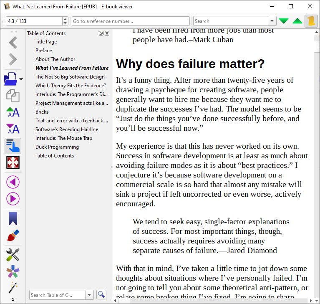
Task: Open the dropdown arrow beside the open-ebook icon
Action: (x=21, y=79)
